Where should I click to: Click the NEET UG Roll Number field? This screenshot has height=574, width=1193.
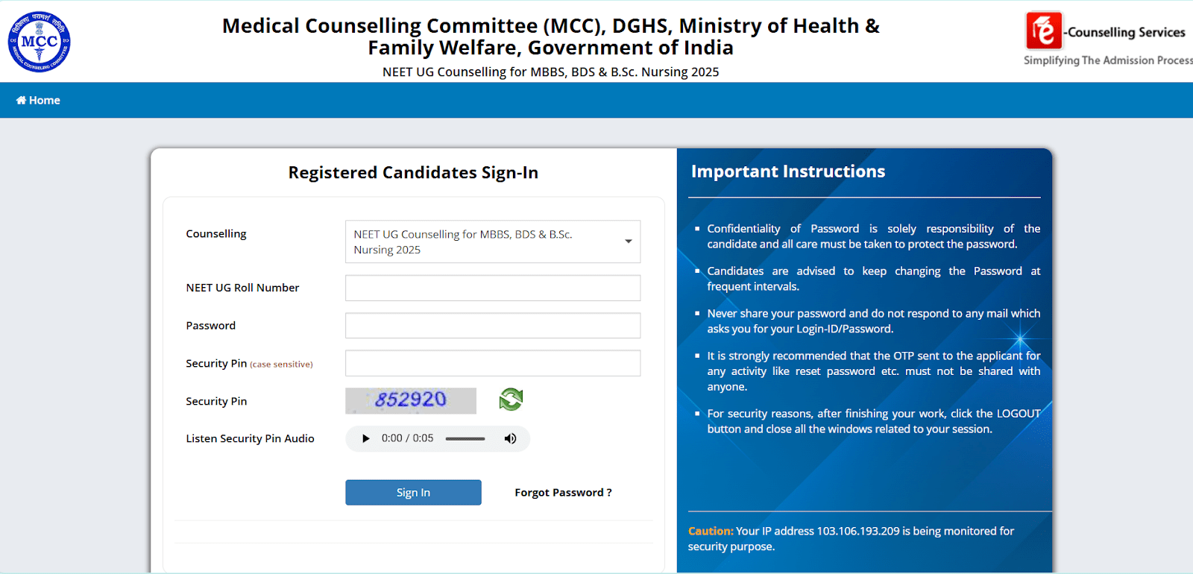point(492,288)
